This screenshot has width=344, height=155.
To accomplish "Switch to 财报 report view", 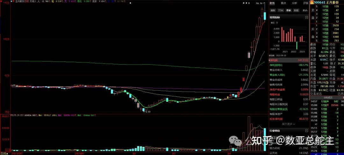I will tap(296, 10).
